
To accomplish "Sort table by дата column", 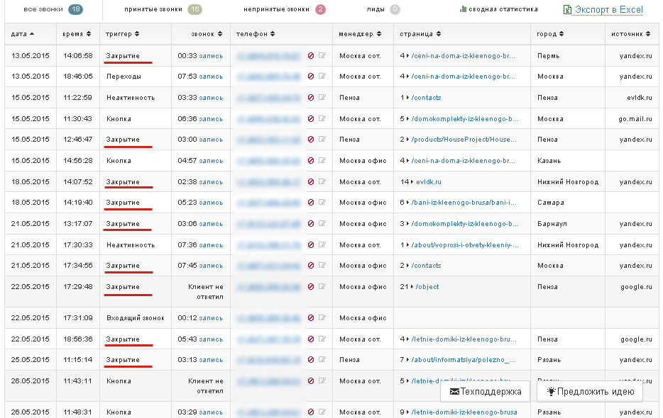I will [23, 34].
